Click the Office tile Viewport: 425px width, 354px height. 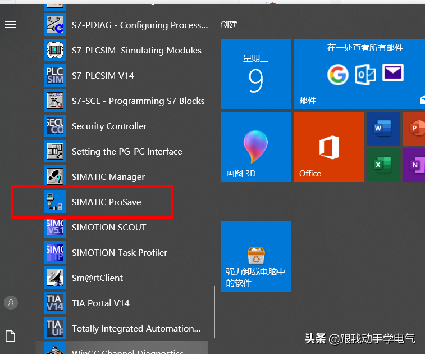328,147
